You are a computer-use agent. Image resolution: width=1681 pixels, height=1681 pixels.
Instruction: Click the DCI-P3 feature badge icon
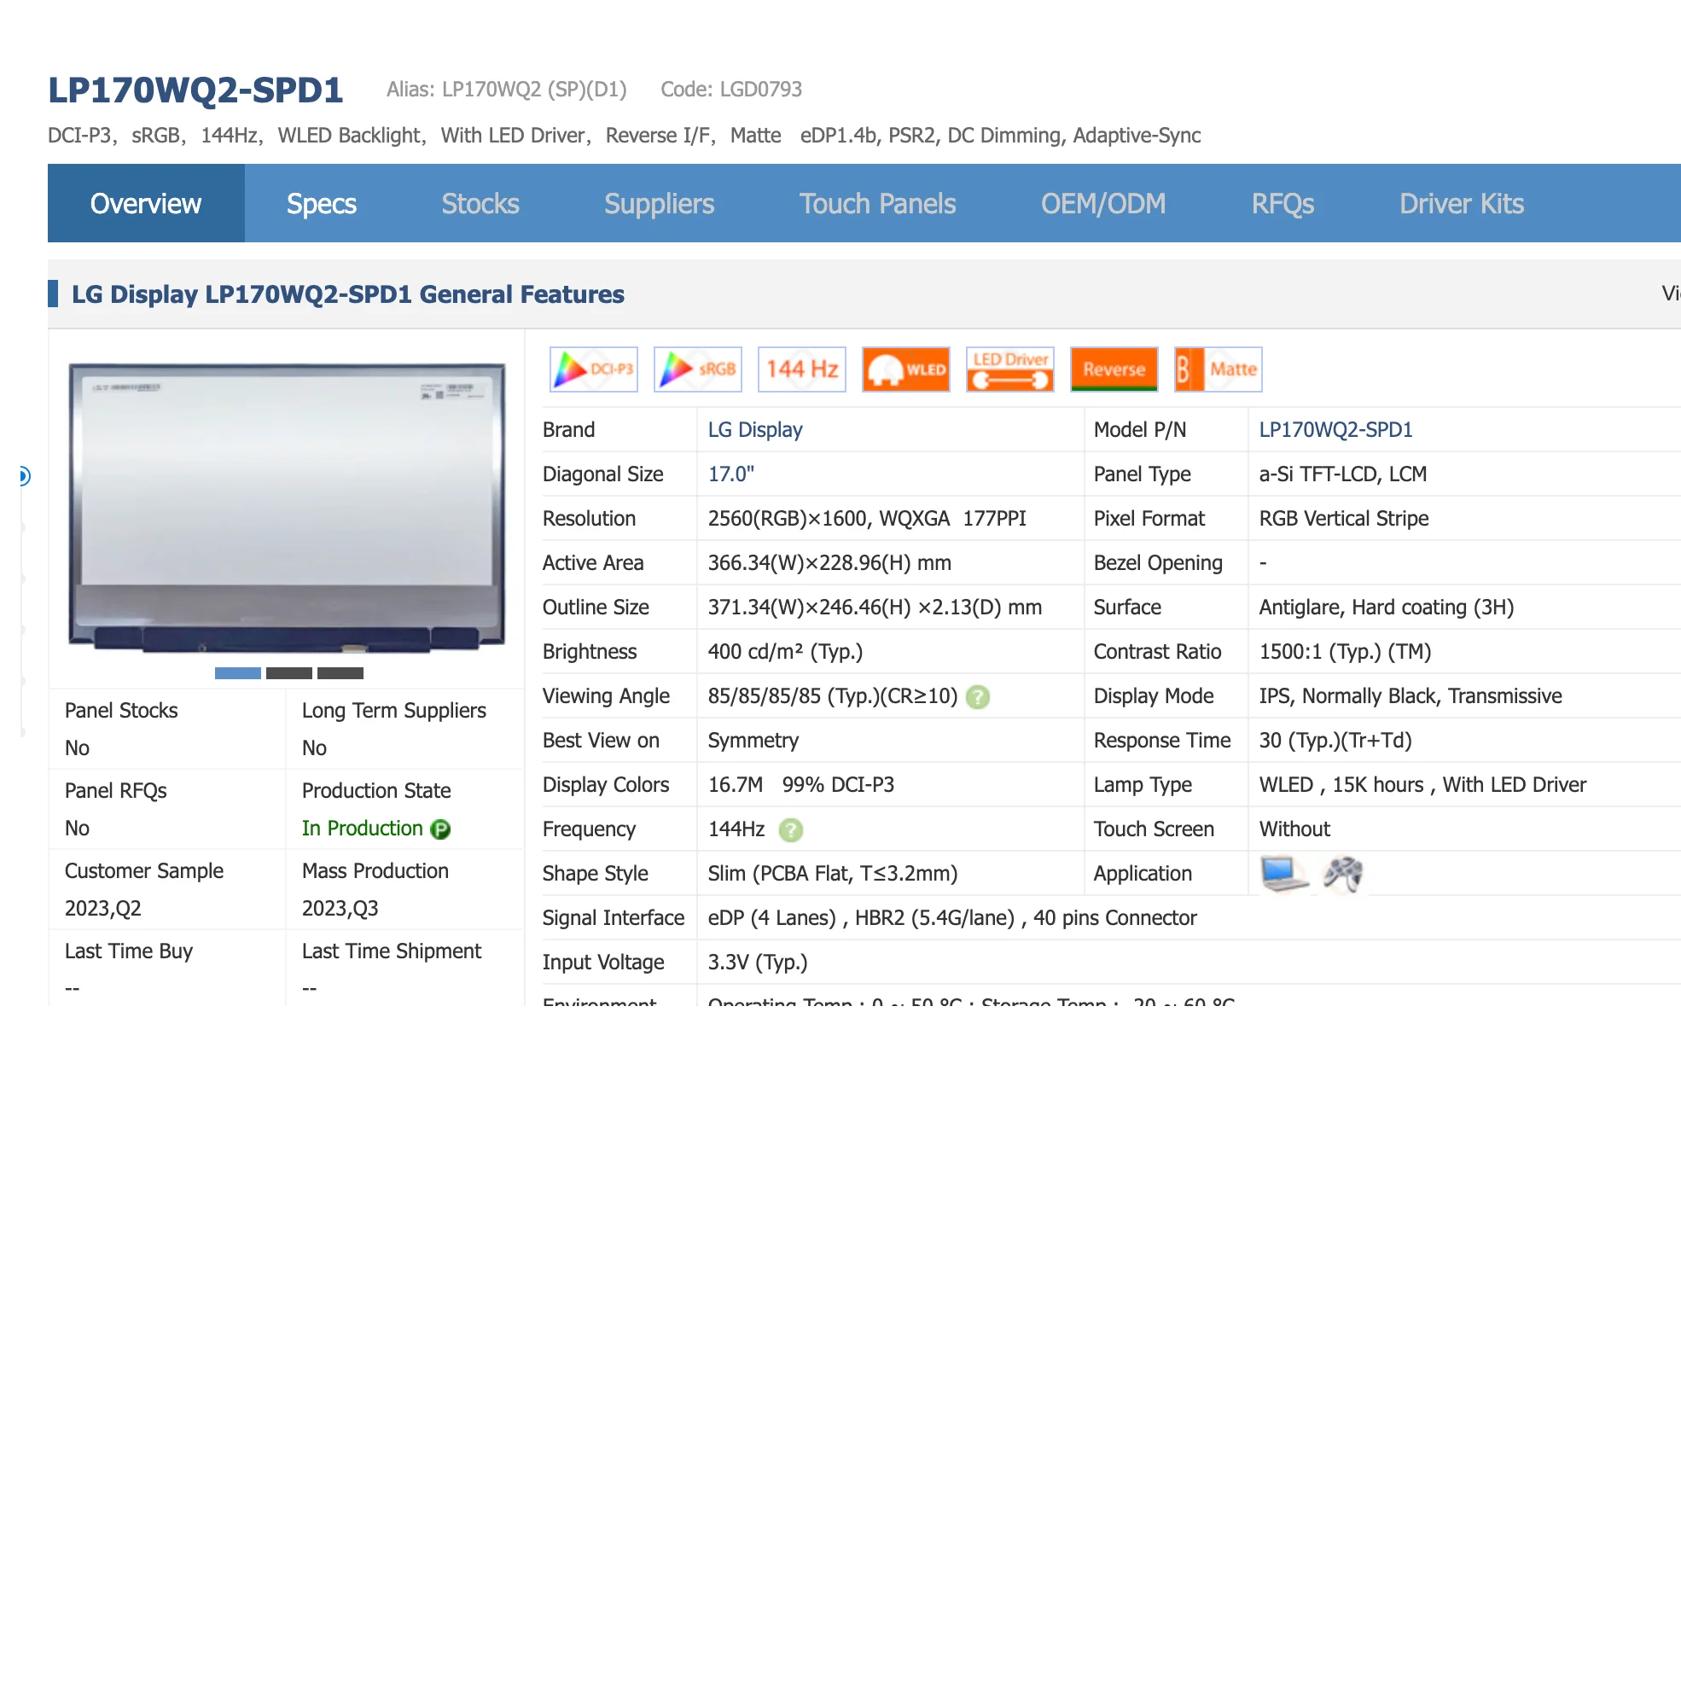click(593, 369)
